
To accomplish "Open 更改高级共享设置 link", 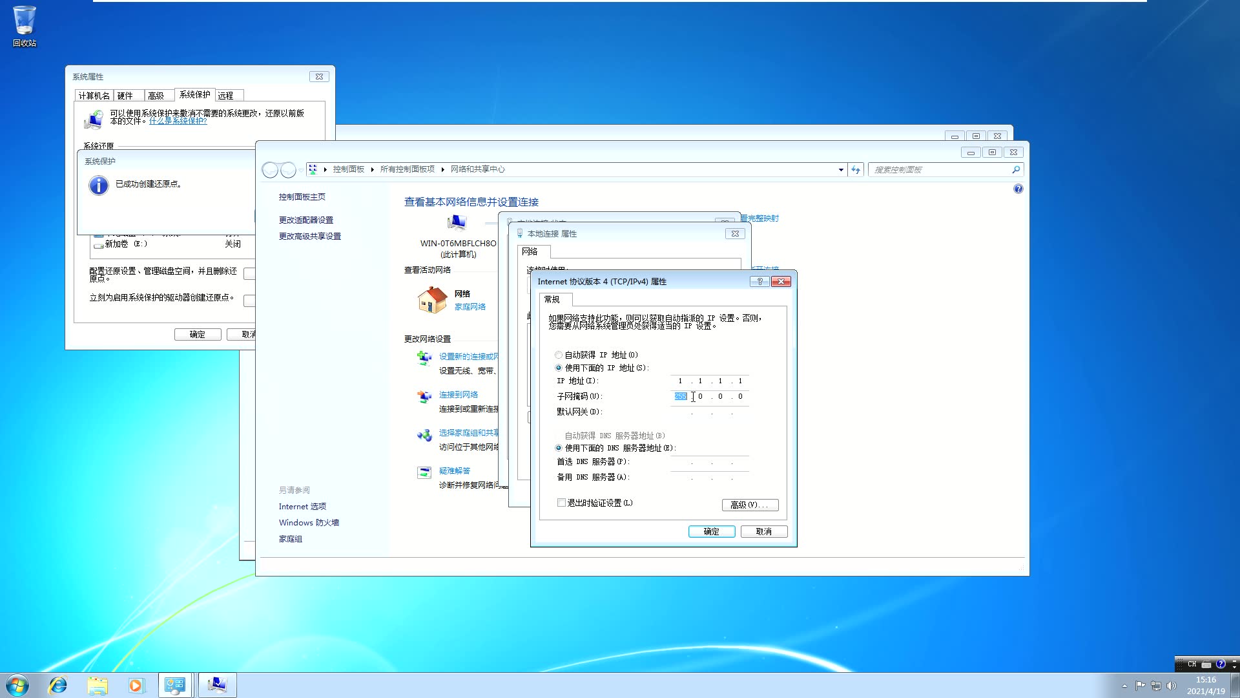I will (310, 237).
